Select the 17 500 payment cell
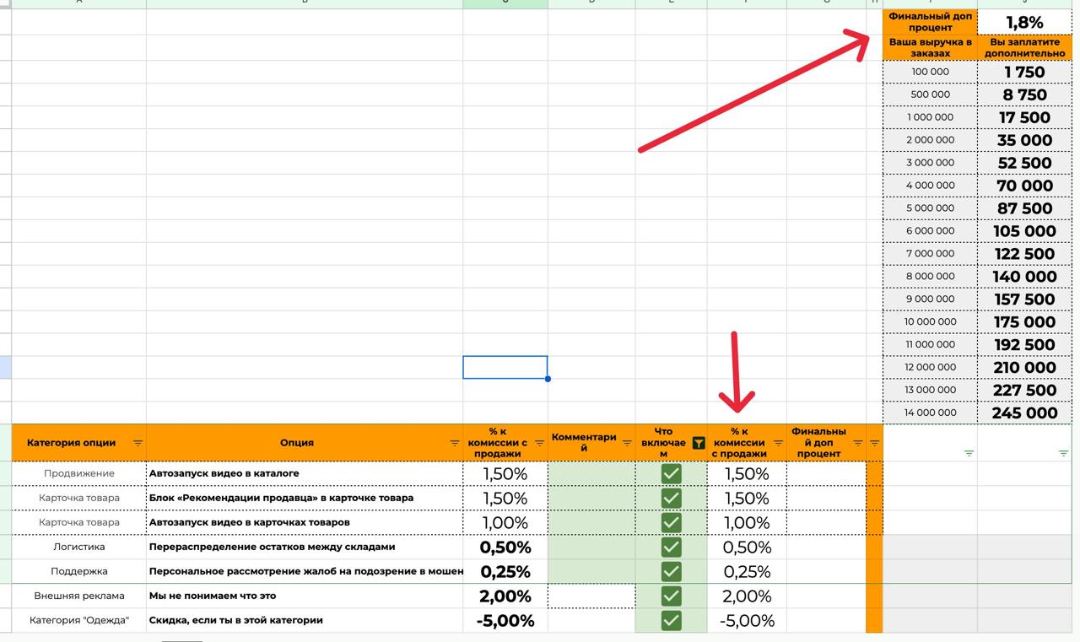The height and width of the screenshot is (642, 1080). click(x=1024, y=117)
